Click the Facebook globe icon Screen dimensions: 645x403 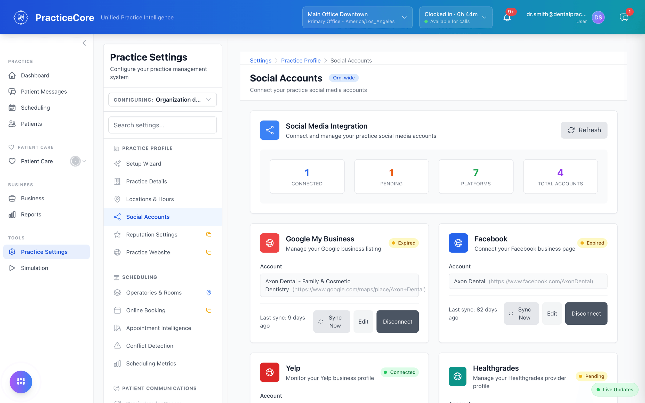pyautogui.click(x=458, y=243)
